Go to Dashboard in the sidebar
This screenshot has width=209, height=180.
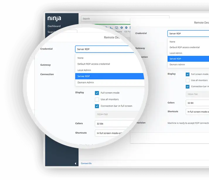click(x=54, y=26)
